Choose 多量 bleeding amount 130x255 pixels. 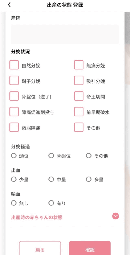point(89,179)
